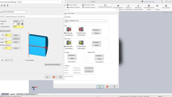Click Delete button in Steady Rest section

pyautogui.click(x=99, y=59)
